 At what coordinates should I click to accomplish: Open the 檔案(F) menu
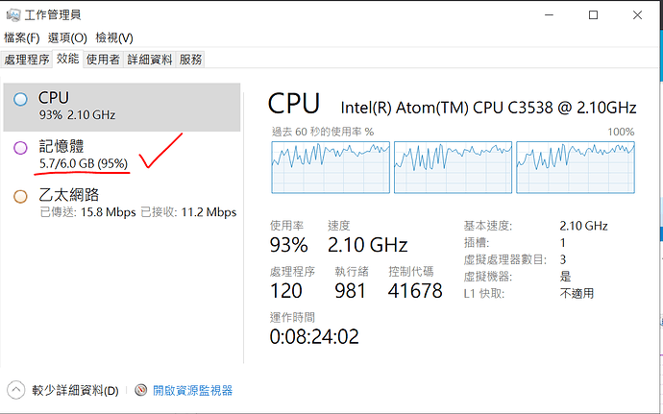click(21, 37)
